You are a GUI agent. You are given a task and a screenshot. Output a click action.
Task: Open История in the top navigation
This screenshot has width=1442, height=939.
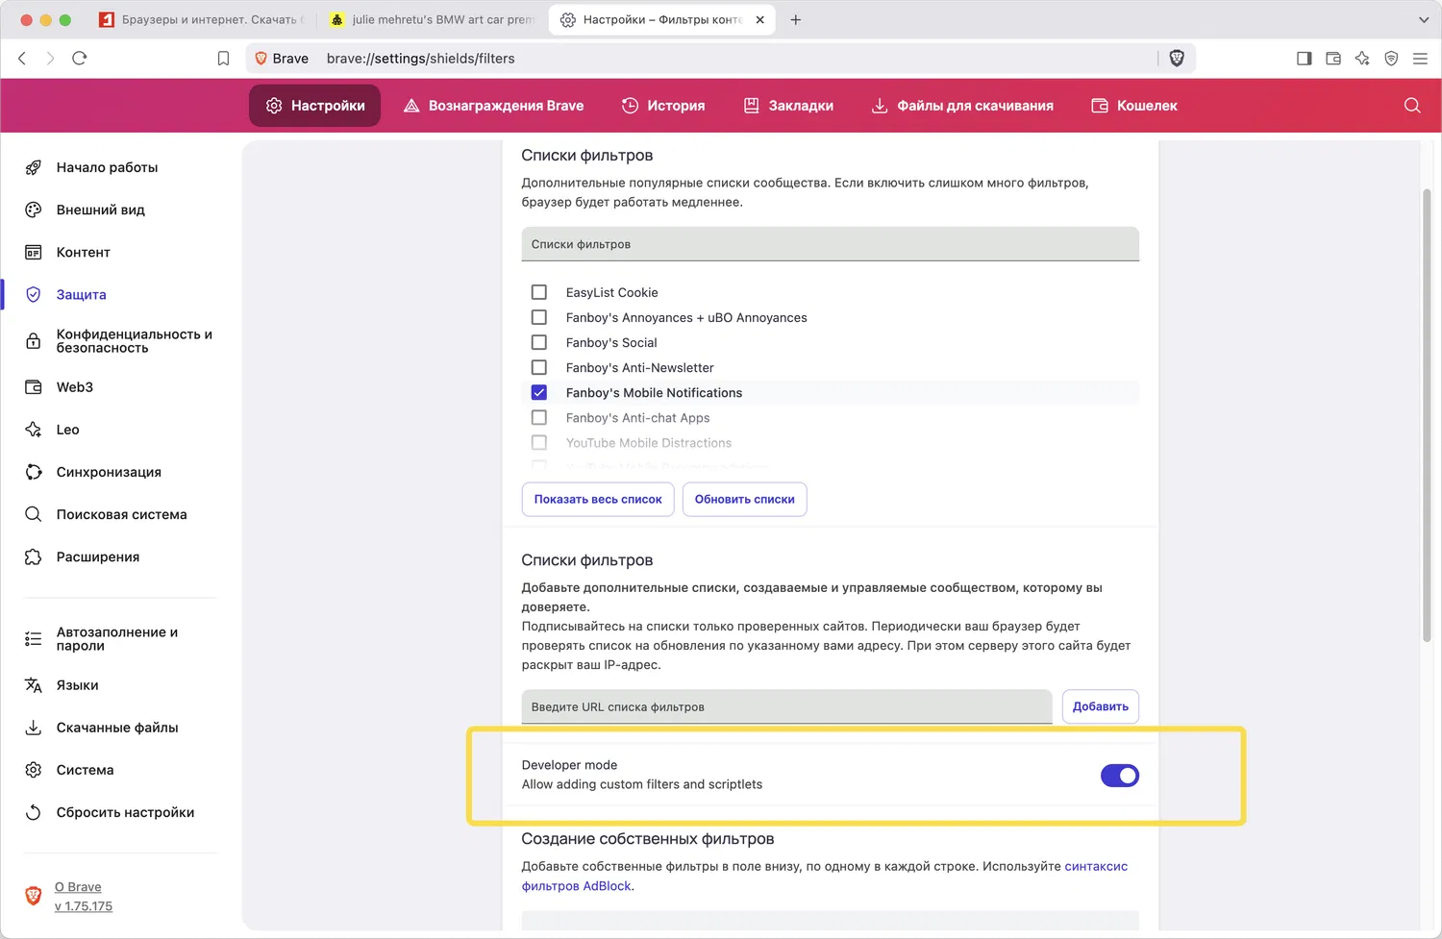point(663,106)
